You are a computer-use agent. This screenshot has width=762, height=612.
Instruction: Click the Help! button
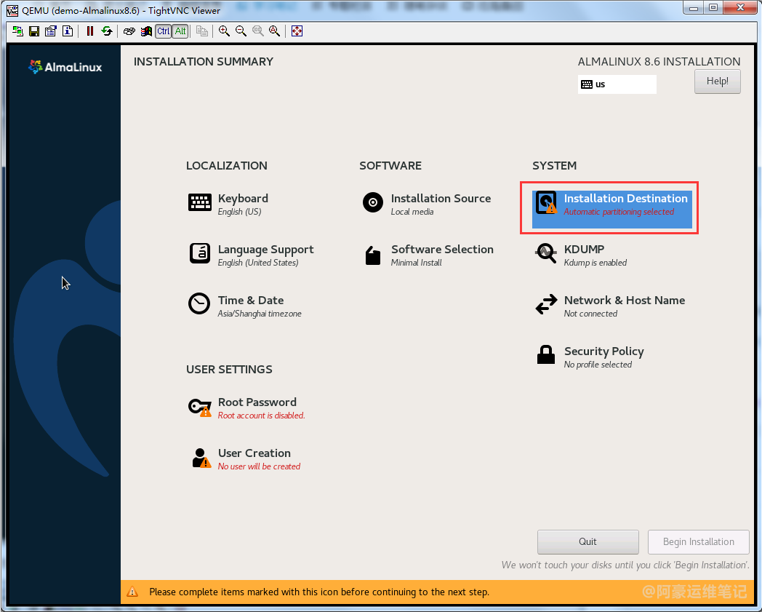[718, 82]
